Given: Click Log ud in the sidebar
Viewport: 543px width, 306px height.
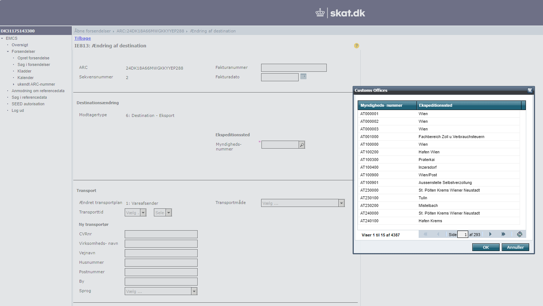Looking at the screenshot, I should point(18,110).
